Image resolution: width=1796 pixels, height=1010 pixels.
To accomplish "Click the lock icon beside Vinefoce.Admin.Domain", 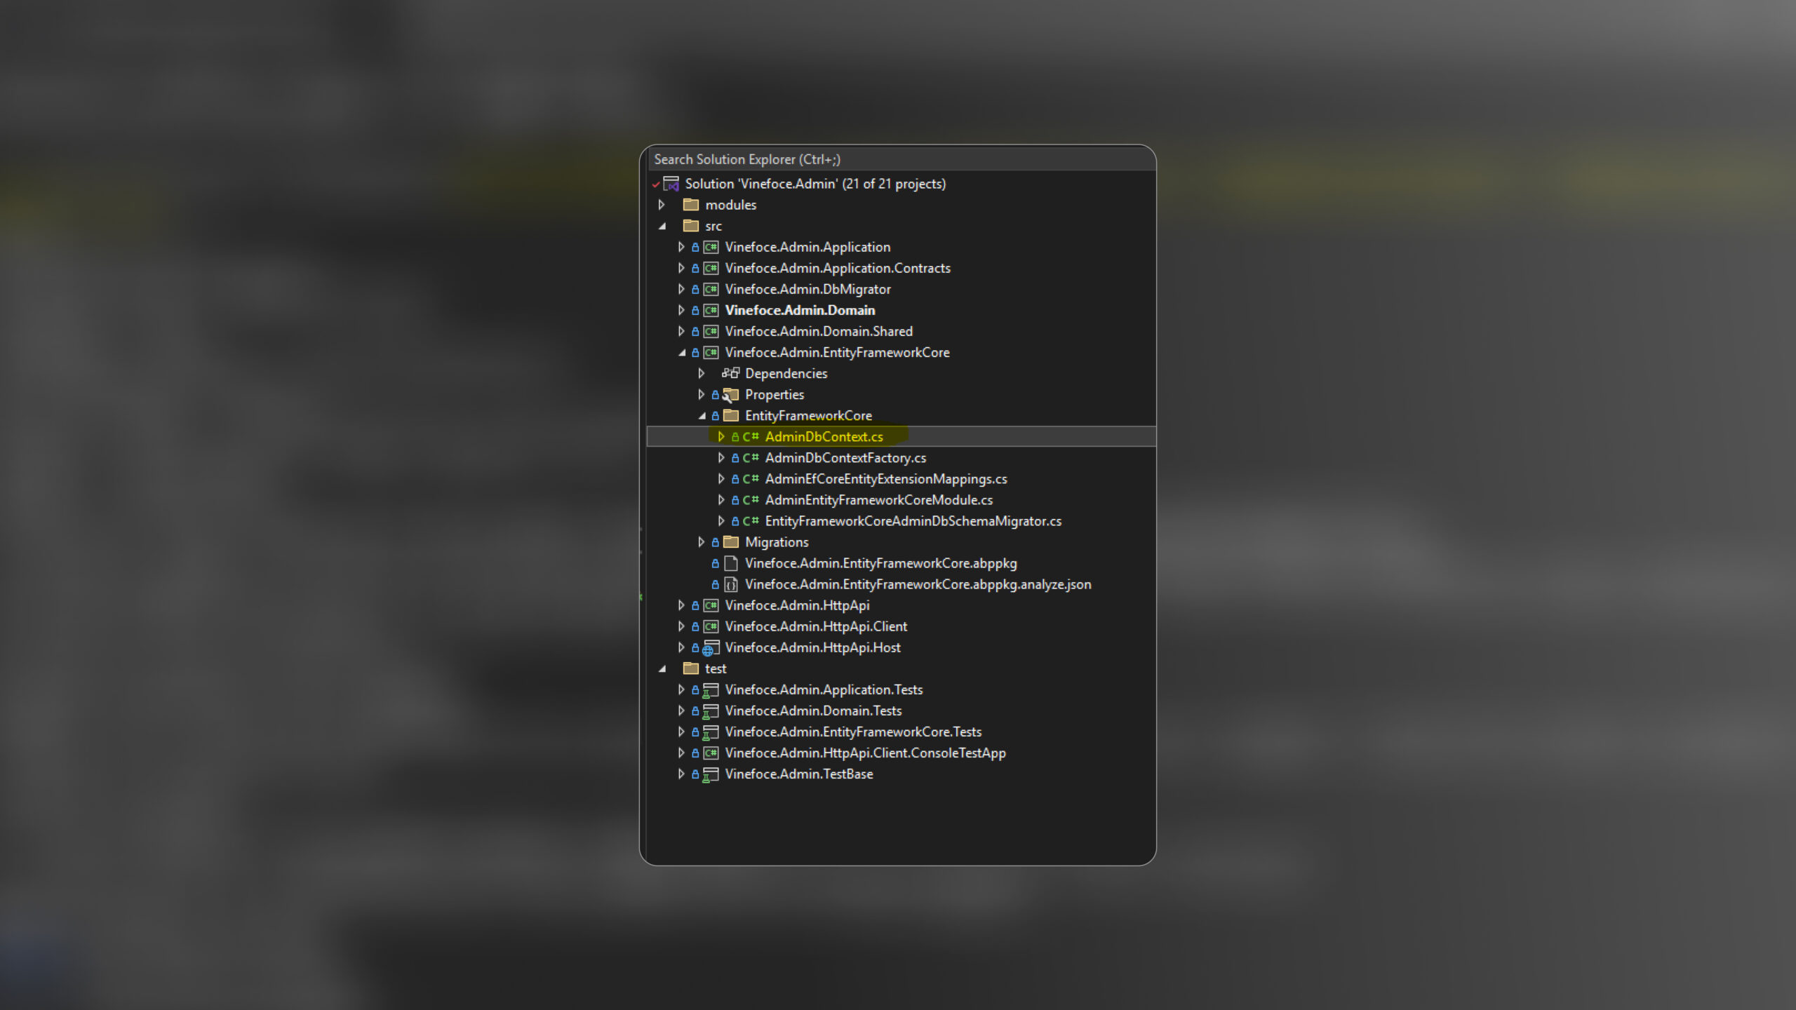I will click(695, 310).
